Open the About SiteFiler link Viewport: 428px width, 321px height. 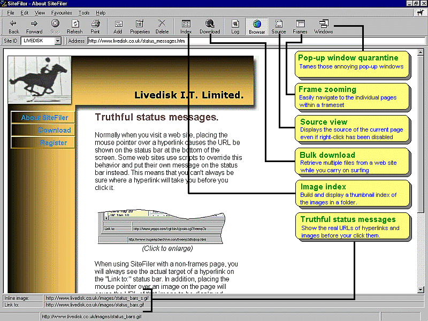[43, 117]
